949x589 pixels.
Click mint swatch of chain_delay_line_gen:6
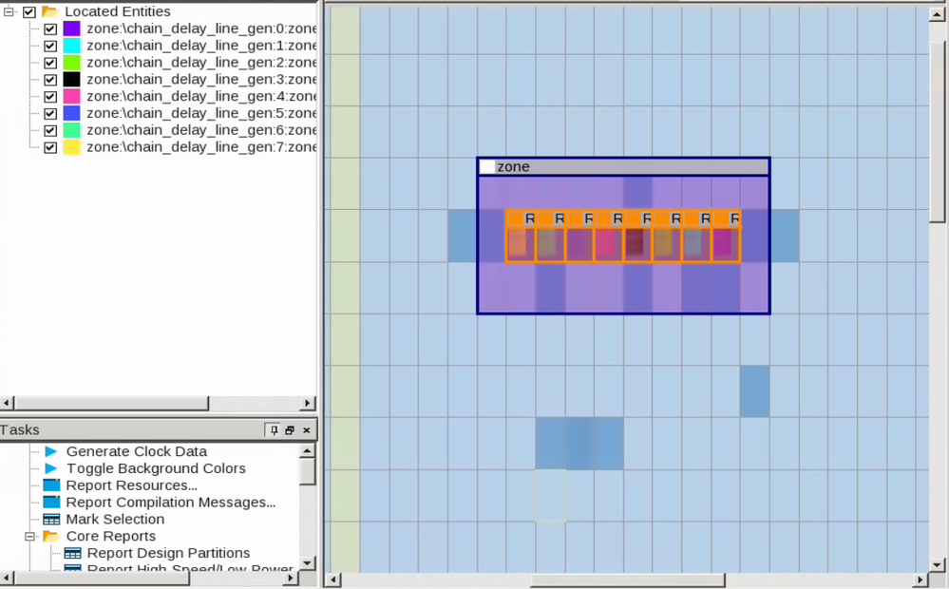[71, 130]
